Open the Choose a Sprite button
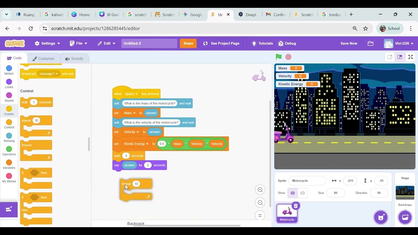This screenshot has width=418, height=235. (x=381, y=217)
